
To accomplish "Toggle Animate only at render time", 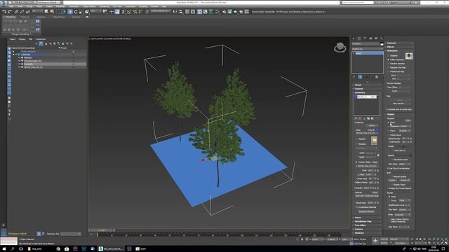I will point(399,109).
